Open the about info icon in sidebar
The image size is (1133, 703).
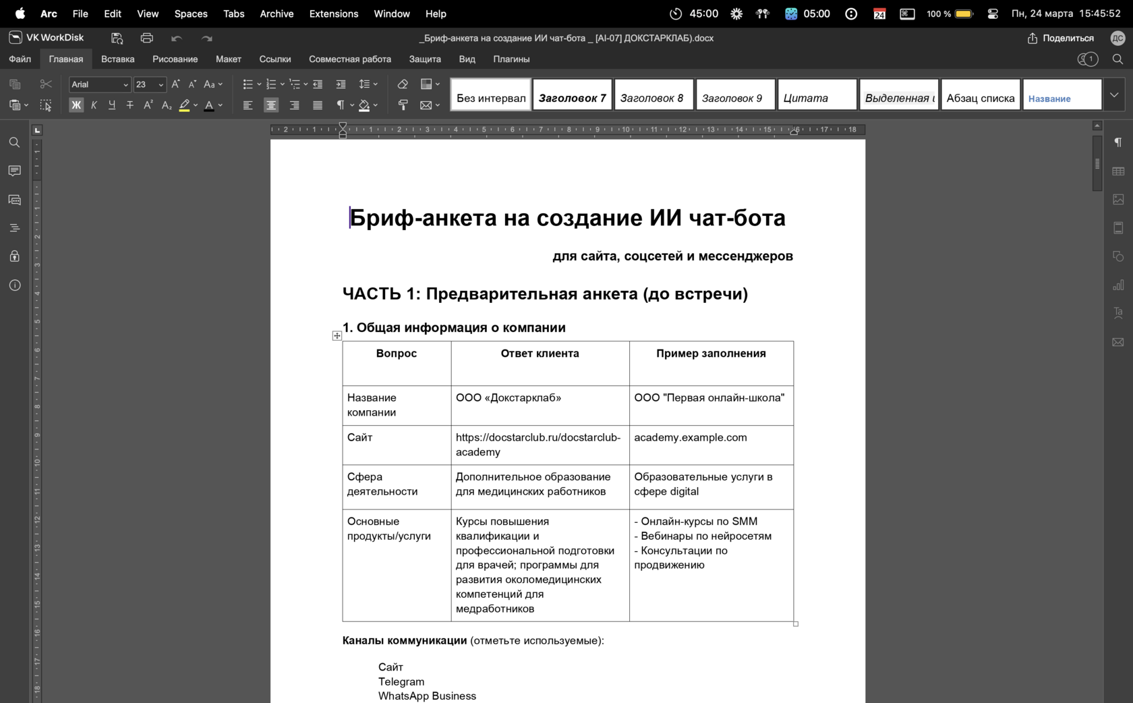tap(14, 285)
